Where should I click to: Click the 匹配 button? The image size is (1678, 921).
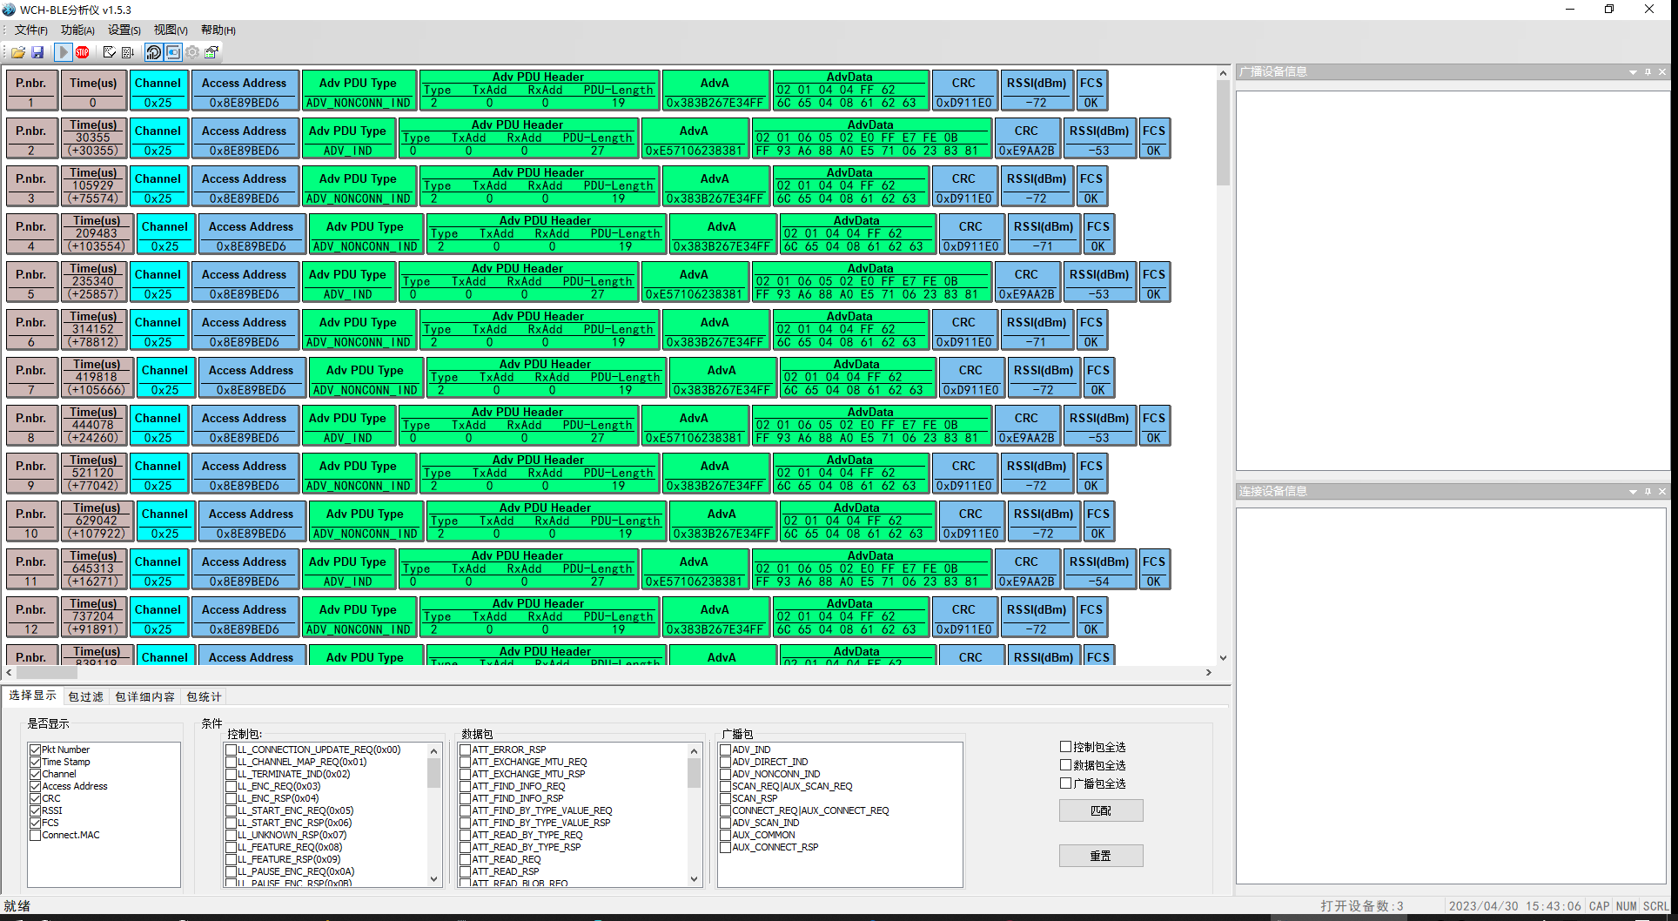pyautogui.click(x=1101, y=810)
